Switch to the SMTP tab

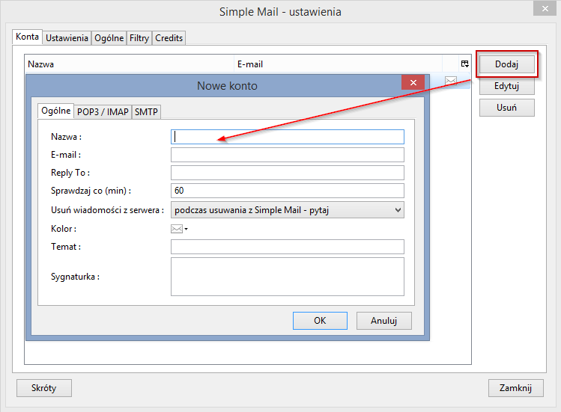click(146, 112)
